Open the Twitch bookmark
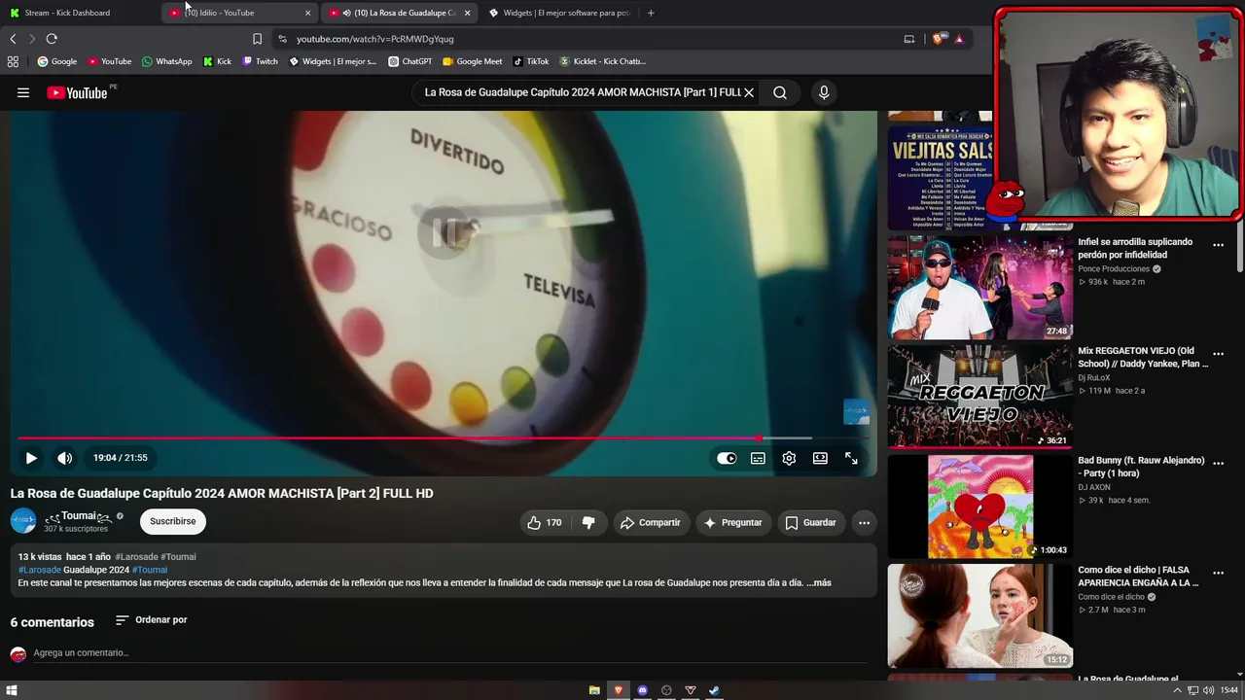This screenshot has height=700, width=1245. [261, 61]
